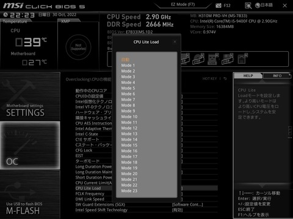Click the CPU Lite Load setting row
Image resolution: width=293 pixels, height=219 pixels.
pos(146,188)
